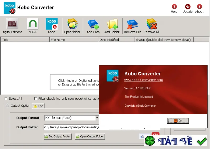Viewport: 210px width, 149px height.
Task: Click Set Output Folder button
Action: pos(57,136)
